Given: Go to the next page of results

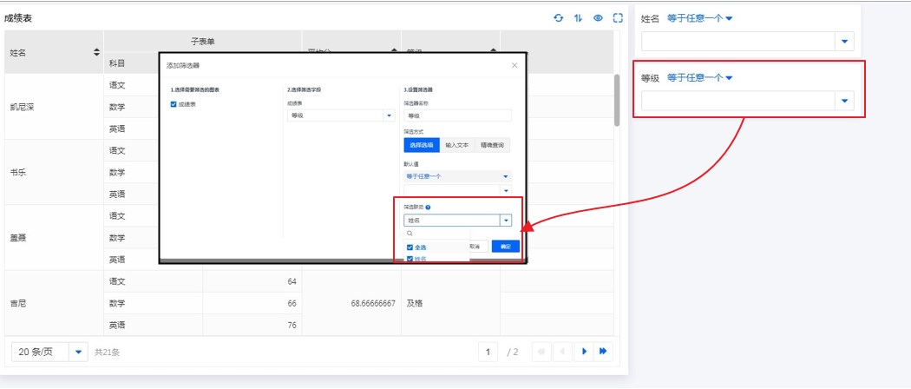Looking at the screenshot, I should pyautogui.click(x=584, y=352).
